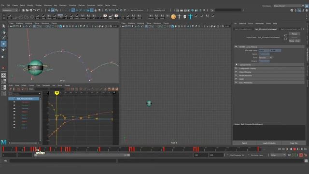Viewport: 309px width, 174px height.
Task: Click Insert Keys tool in Graph Editor
Action: [14, 89]
